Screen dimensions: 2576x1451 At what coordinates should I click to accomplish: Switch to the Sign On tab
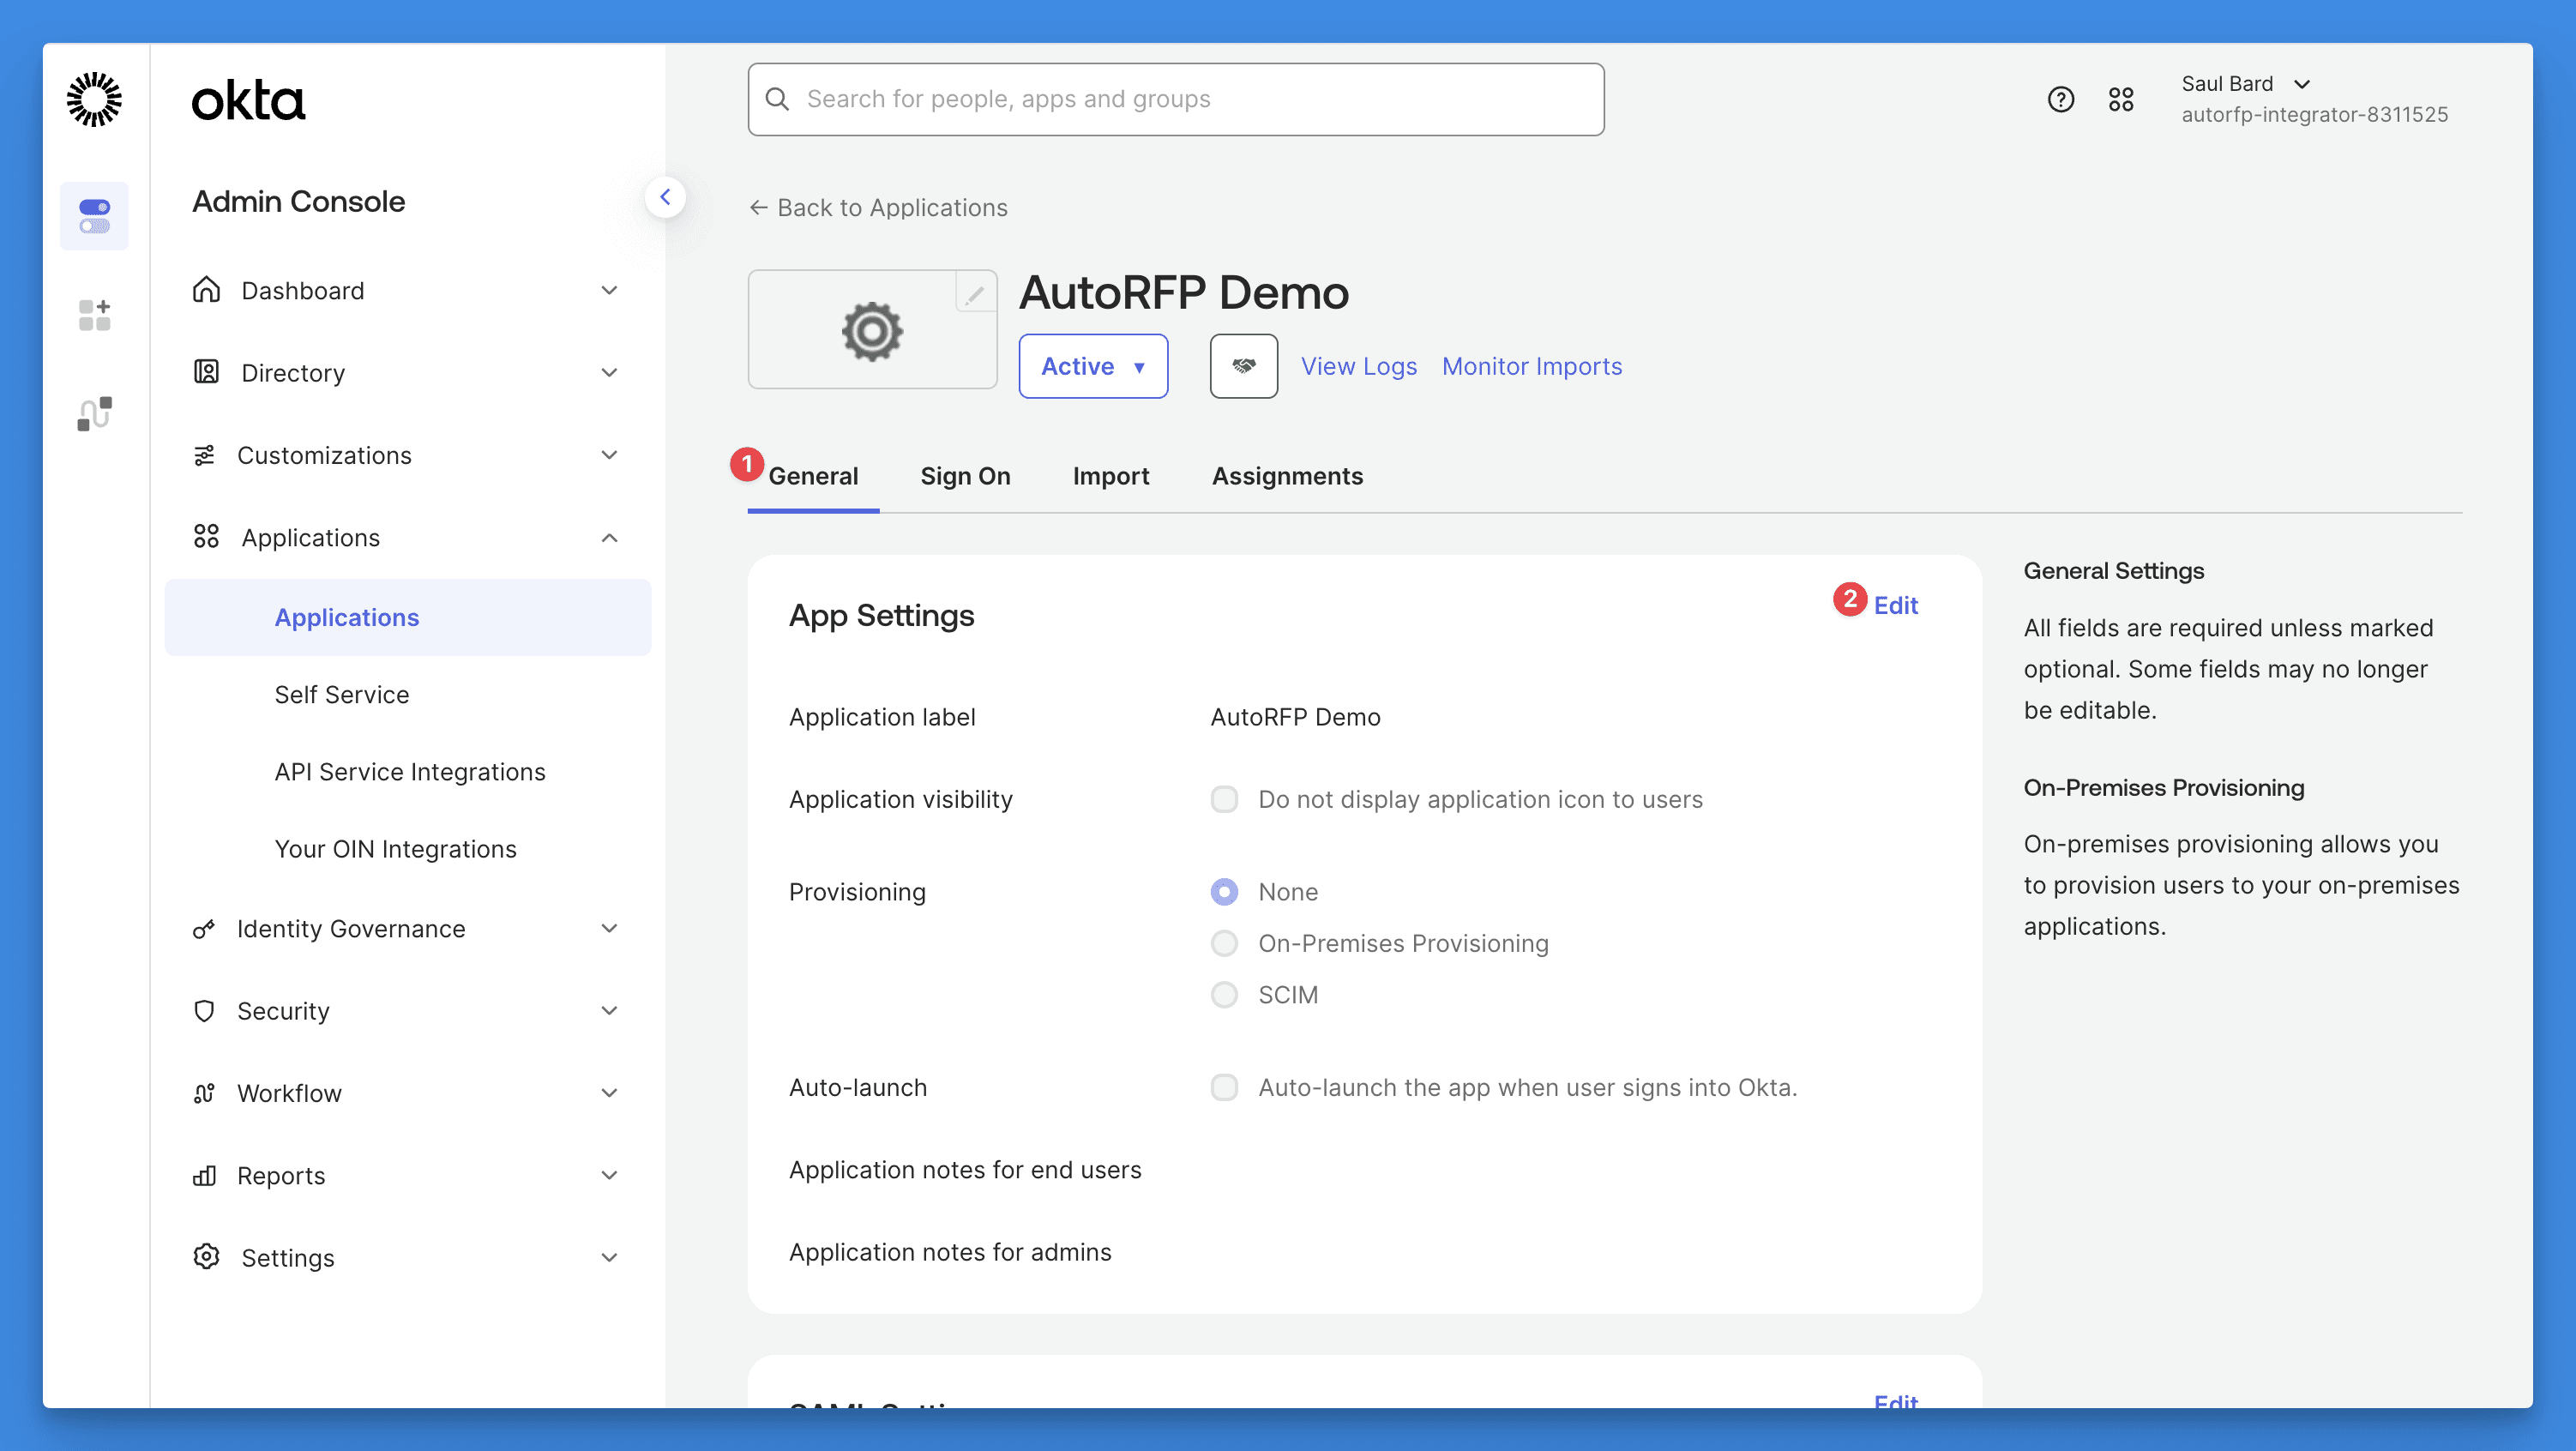(x=965, y=476)
